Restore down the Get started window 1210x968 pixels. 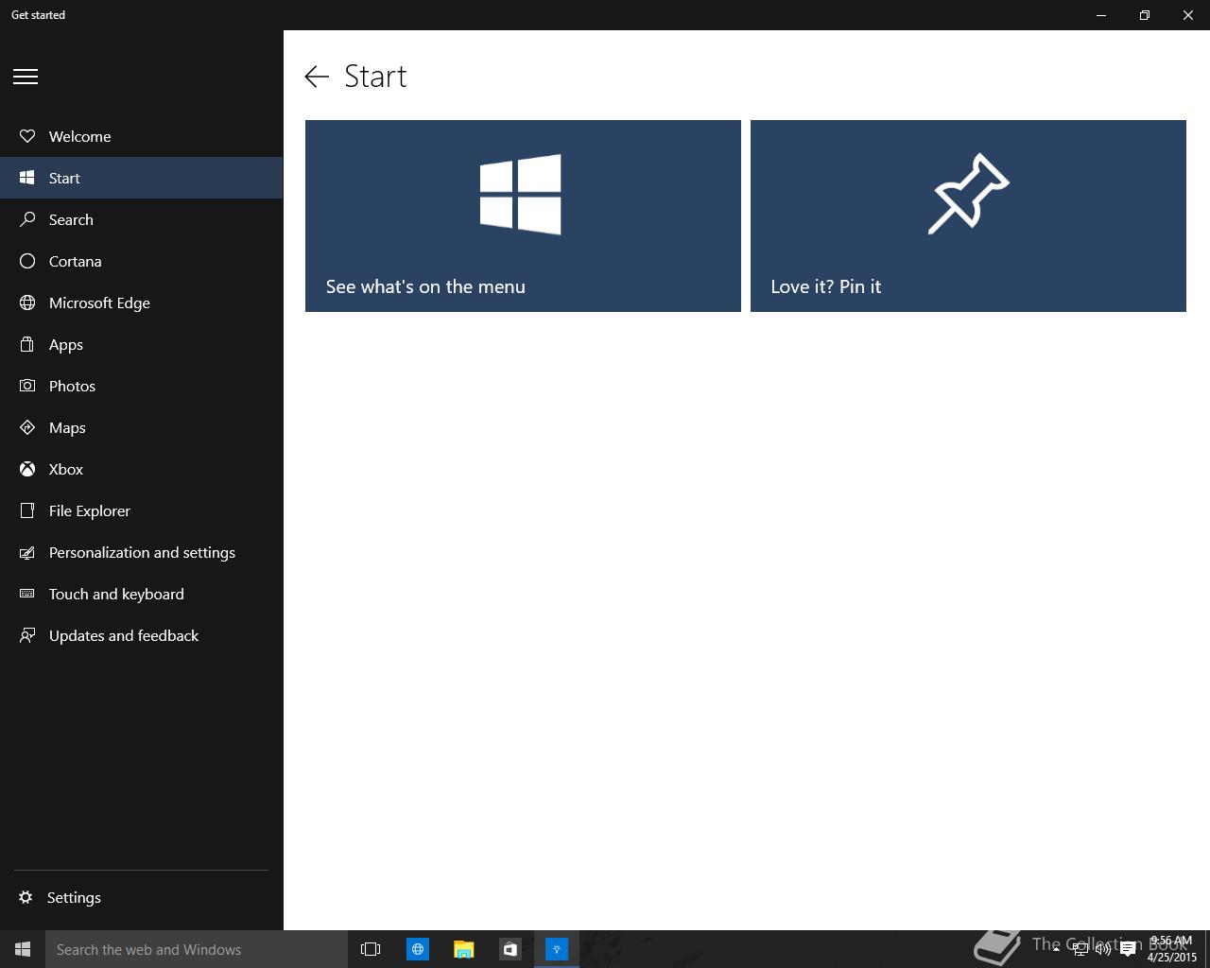pos(1145,15)
